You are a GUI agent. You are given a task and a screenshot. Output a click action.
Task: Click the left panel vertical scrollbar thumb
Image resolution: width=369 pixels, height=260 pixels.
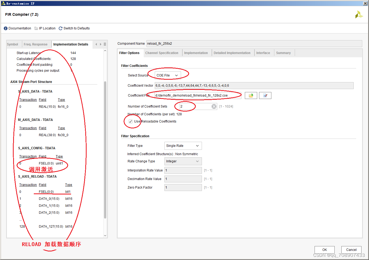point(105,150)
